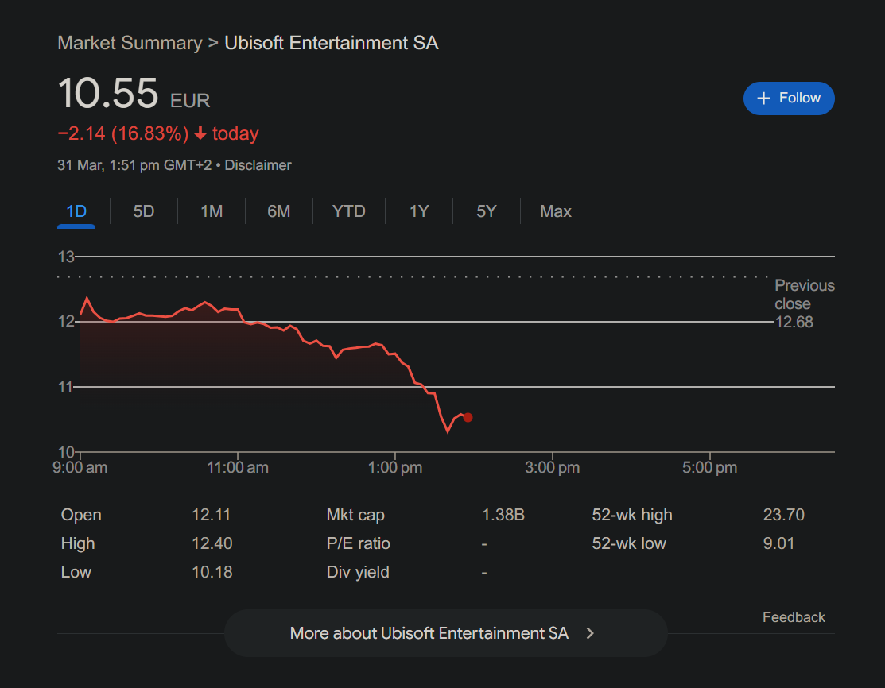Click the Ubisoft Entertainment SA title

tap(332, 43)
